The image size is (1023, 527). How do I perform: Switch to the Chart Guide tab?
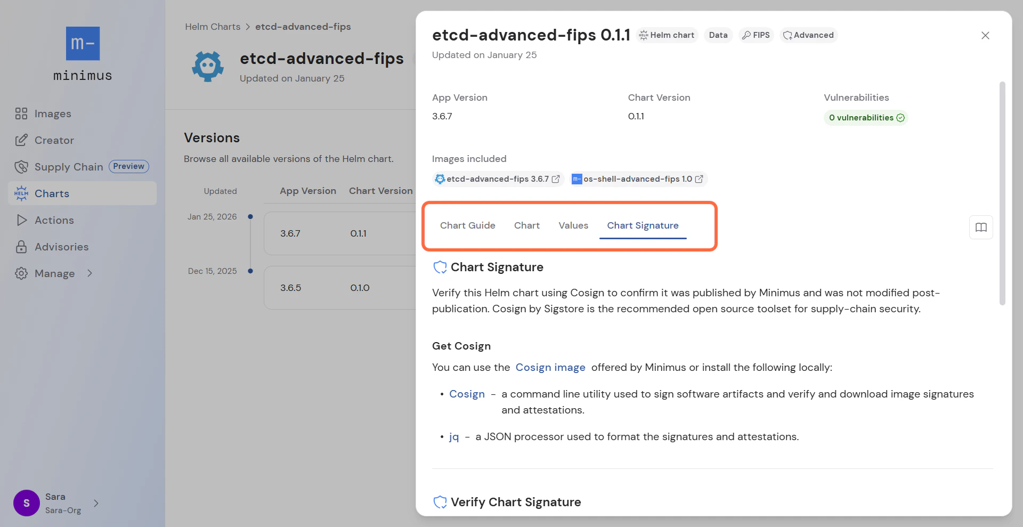[468, 225]
